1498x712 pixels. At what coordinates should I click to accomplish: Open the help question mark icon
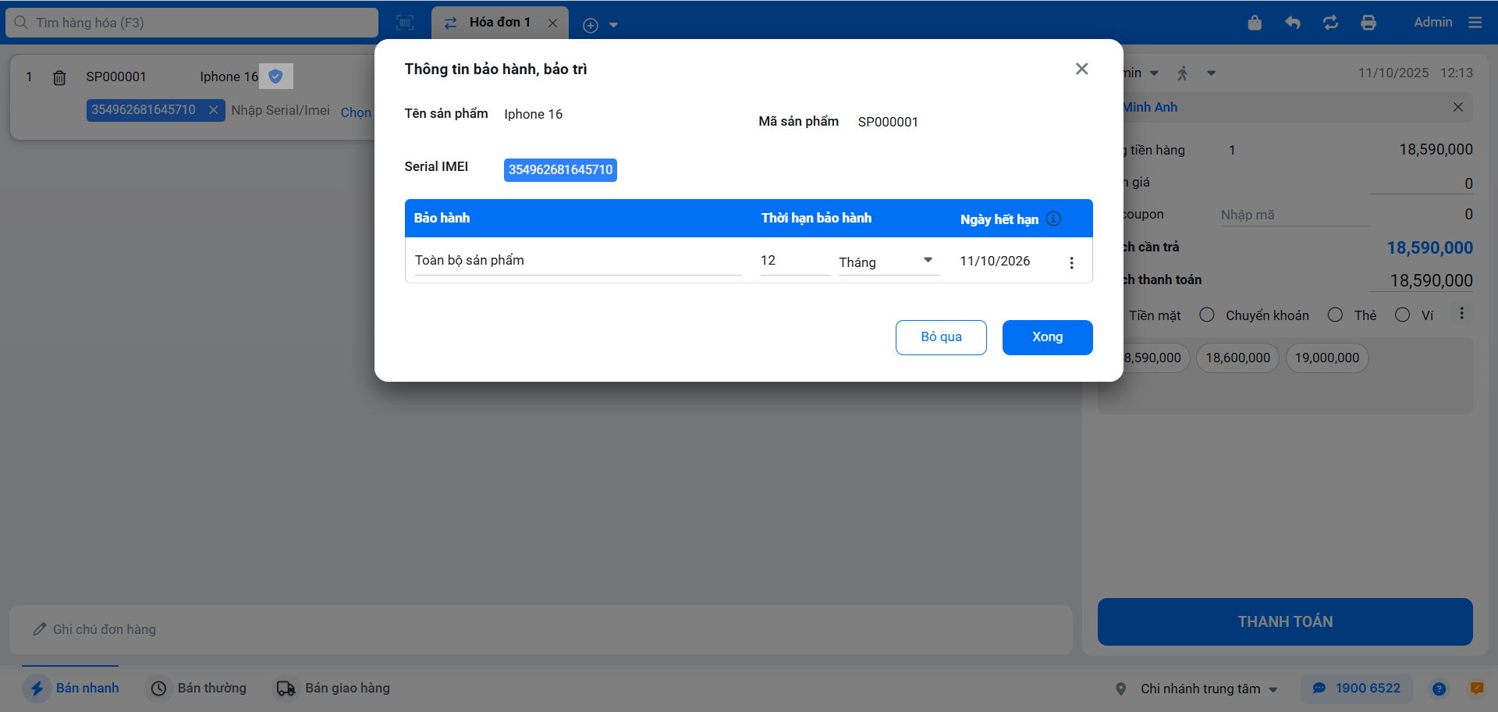pos(1439,689)
